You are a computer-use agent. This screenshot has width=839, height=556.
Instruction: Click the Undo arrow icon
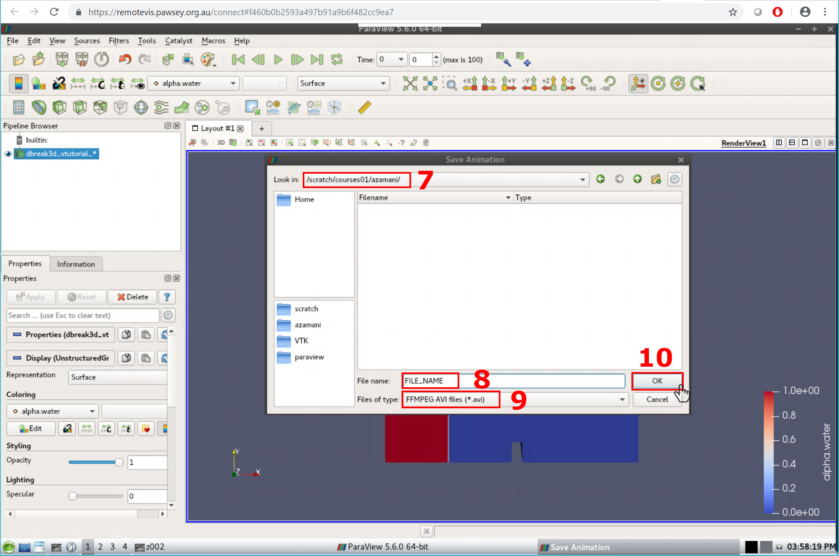[125, 60]
